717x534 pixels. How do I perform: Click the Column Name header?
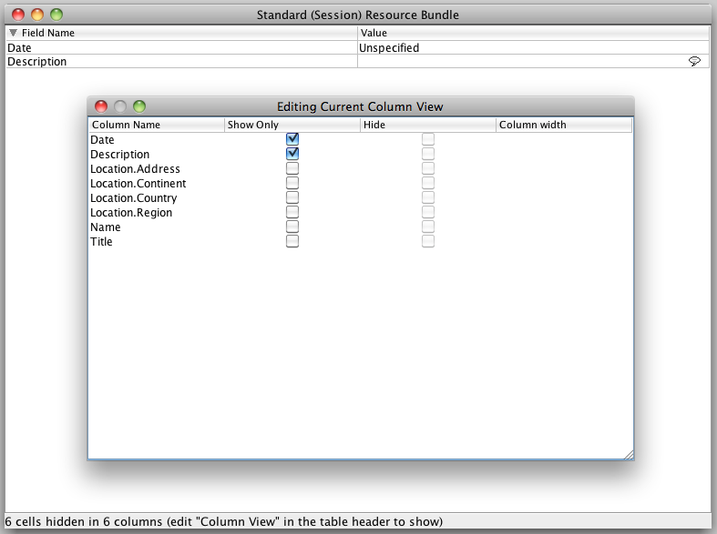[x=157, y=125]
